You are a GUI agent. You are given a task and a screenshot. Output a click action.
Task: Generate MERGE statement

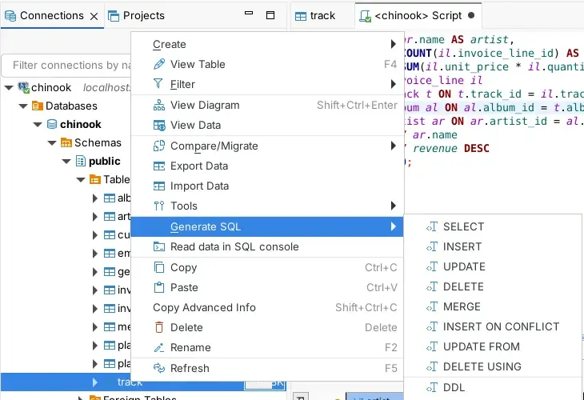(493, 307)
